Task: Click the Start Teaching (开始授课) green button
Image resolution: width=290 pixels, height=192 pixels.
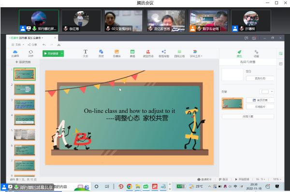Action: coord(51,54)
